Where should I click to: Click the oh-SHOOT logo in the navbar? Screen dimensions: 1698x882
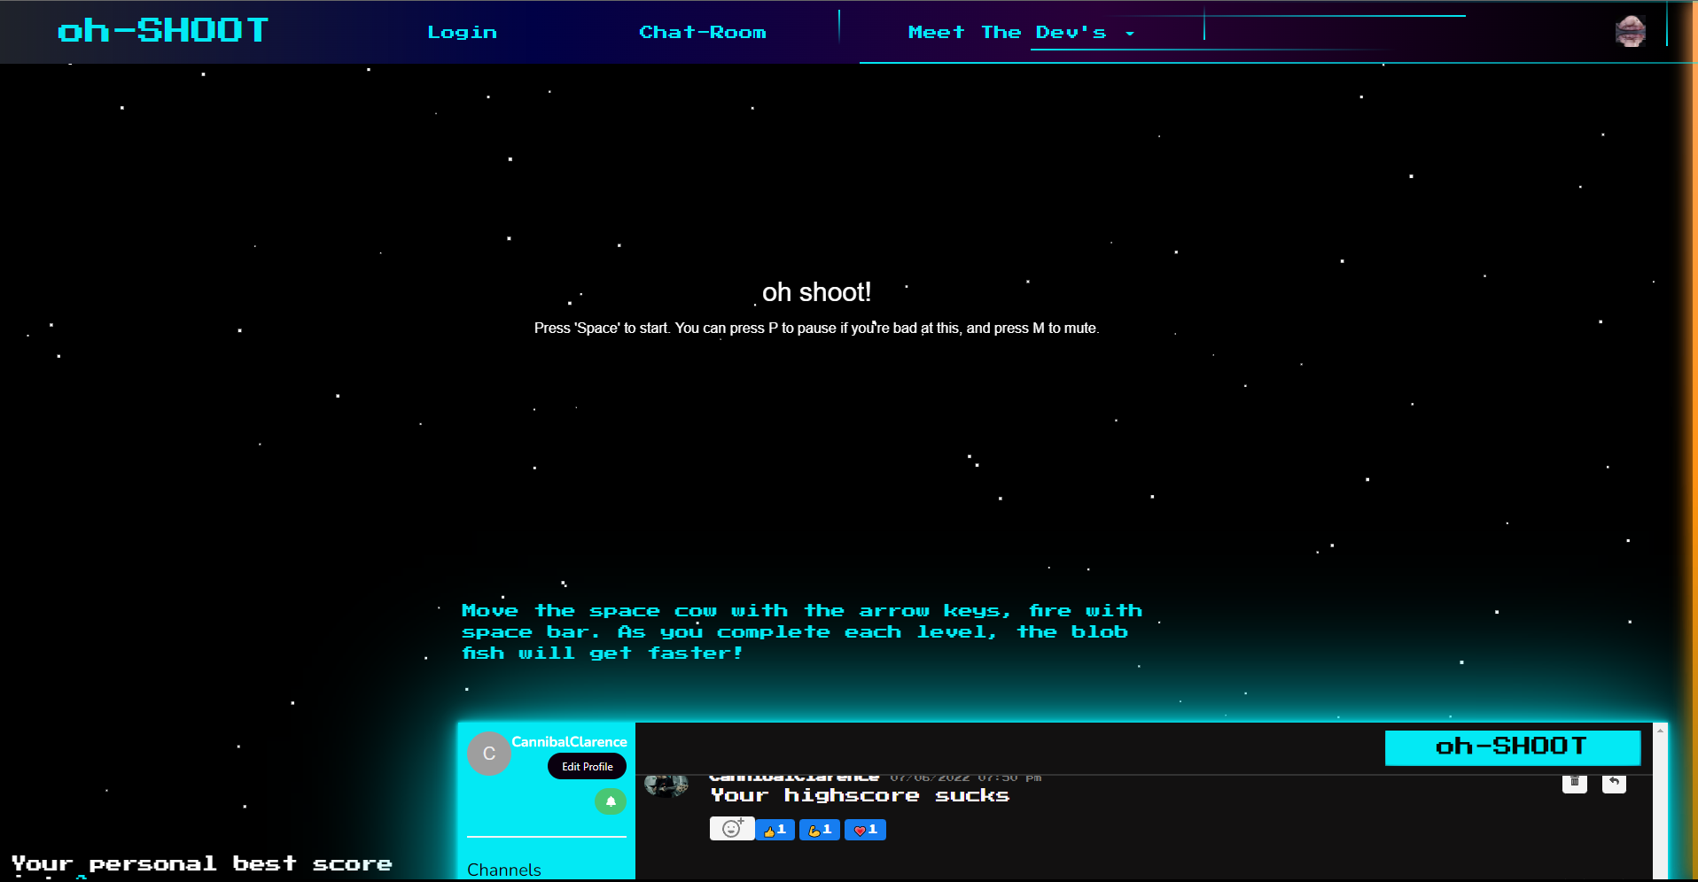click(161, 29)
